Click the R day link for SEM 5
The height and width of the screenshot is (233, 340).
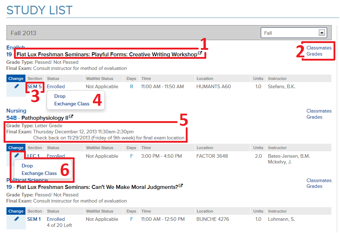132,86
